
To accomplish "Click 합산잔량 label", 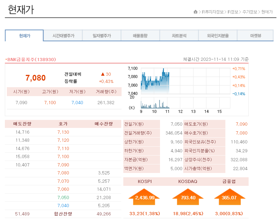I will click(x=63, y=214).
